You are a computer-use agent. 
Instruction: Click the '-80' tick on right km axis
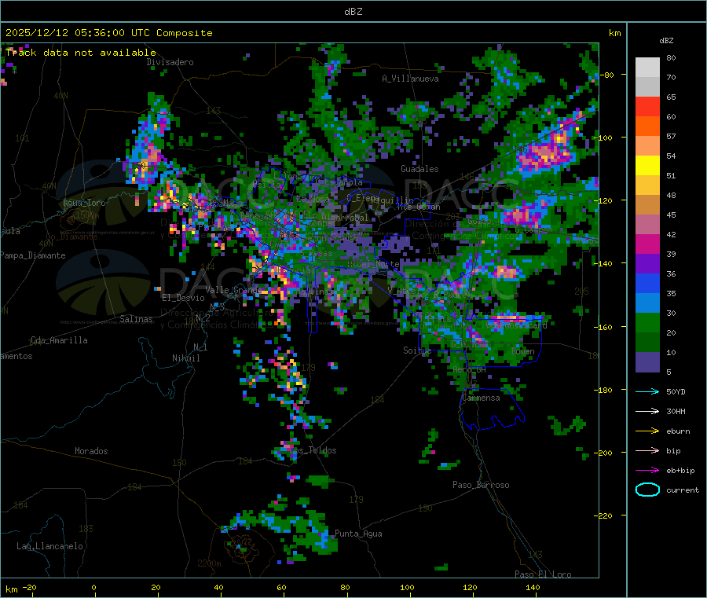tap(607, 75)
